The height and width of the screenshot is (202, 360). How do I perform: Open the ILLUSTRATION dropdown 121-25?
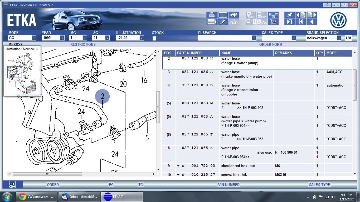[x=142, y=38]
